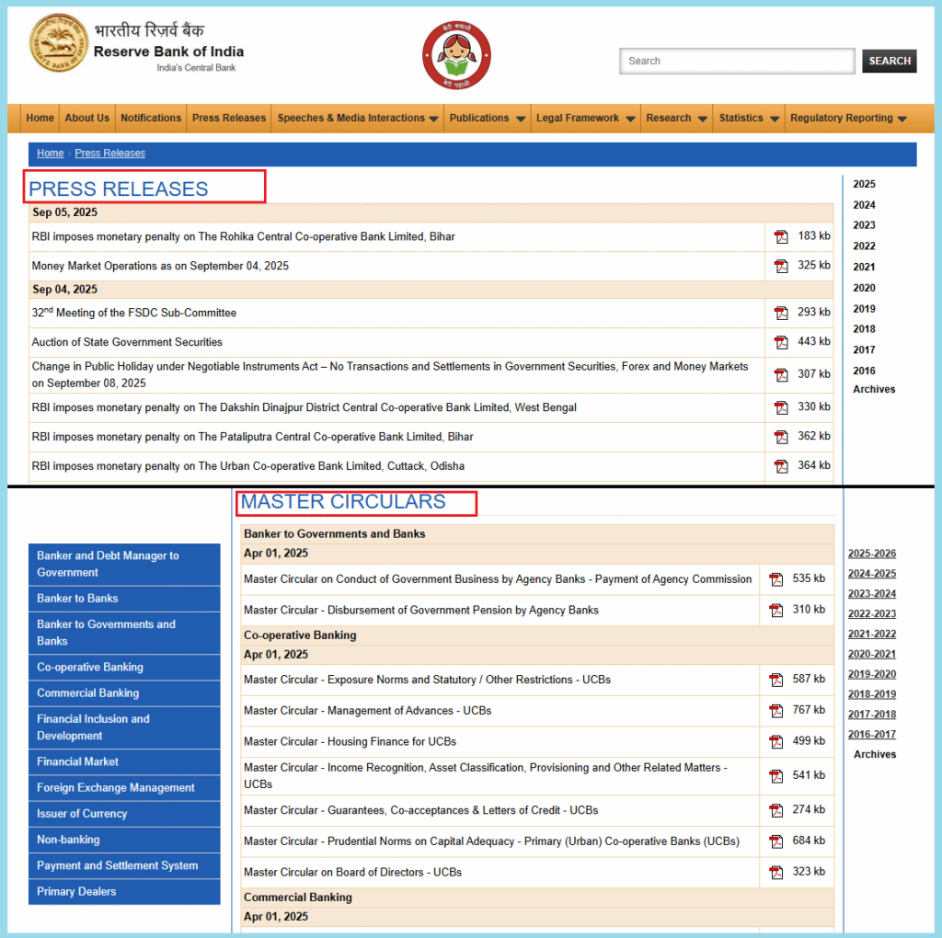This screenshot has height=938, width=942.
Task: Open About Us menu item
Action: click(x=87, y=119)
